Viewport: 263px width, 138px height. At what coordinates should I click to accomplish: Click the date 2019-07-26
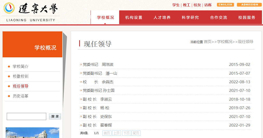pos(240,108)
